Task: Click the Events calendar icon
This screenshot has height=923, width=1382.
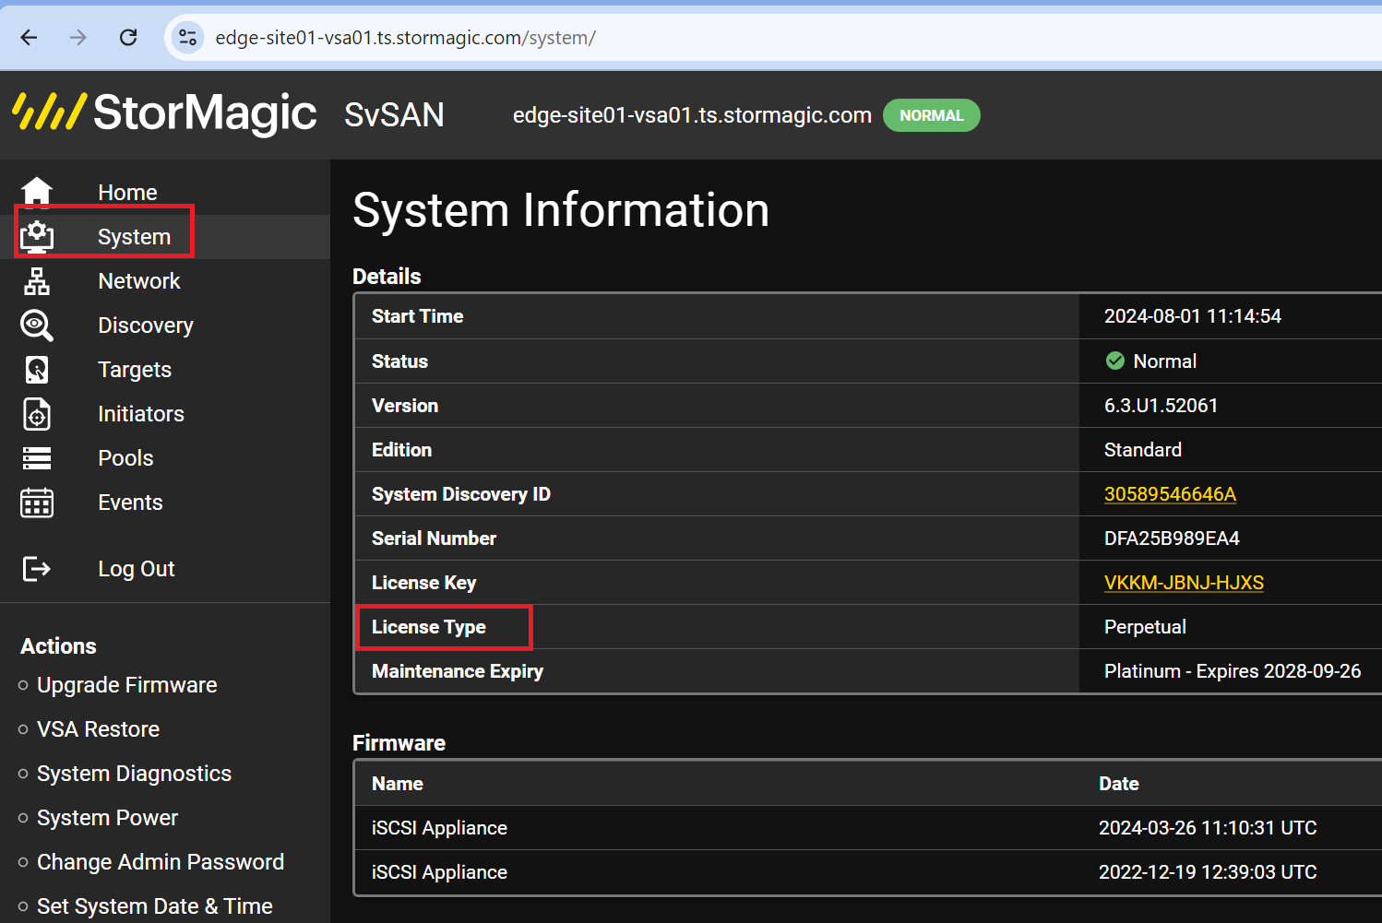Action: [x=37, y=503]
